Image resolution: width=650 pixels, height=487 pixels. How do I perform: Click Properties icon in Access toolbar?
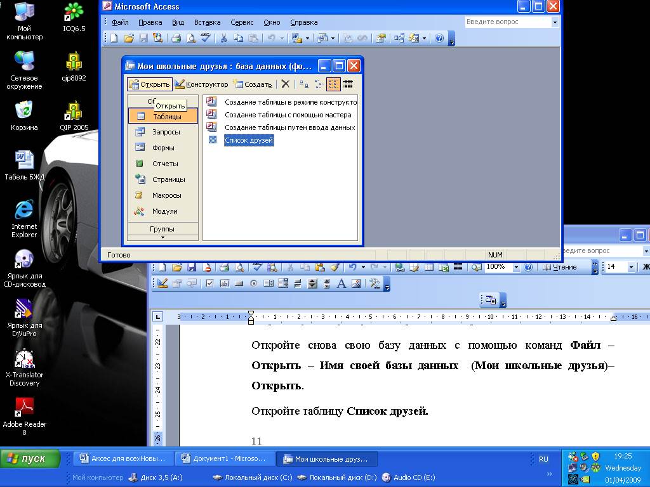click(381, 39)
